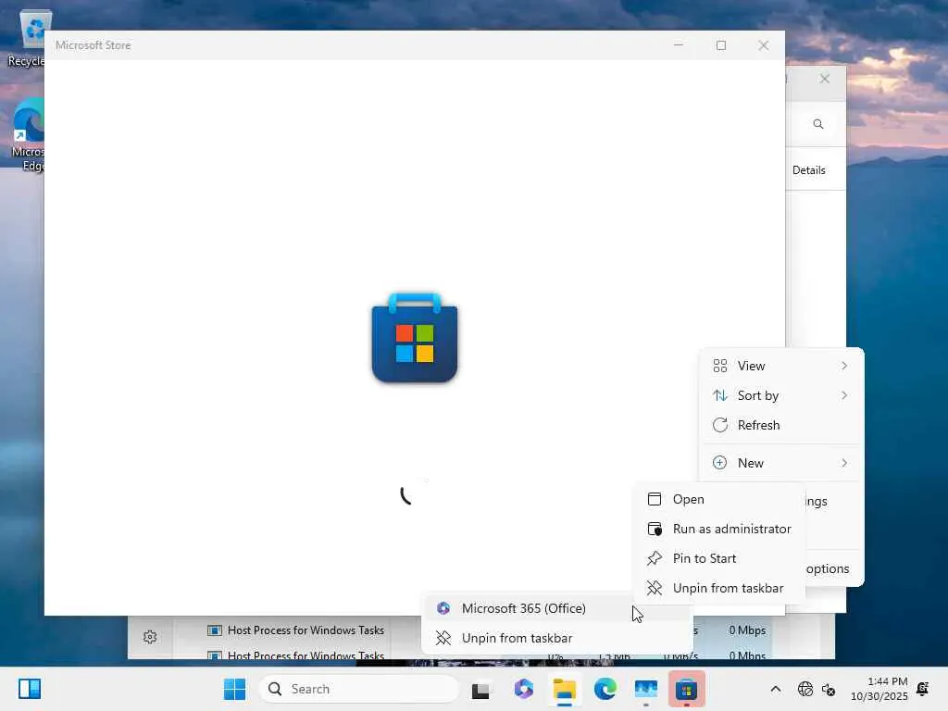Open the Windows Start menu
This screenshot has height=711, width=948.
(234, 689)
